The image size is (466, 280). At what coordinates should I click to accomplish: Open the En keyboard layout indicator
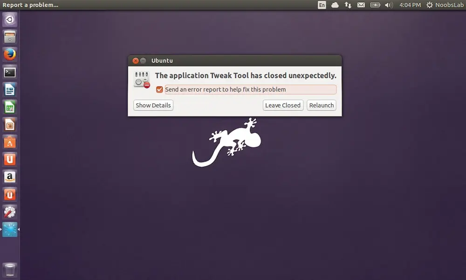[322, 5]
